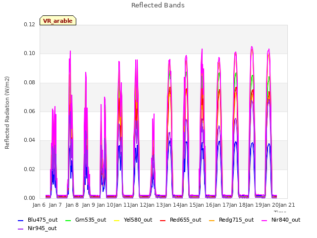Toggle Blu475_out legend entry
317x238 pixels.
coord(38,220)
